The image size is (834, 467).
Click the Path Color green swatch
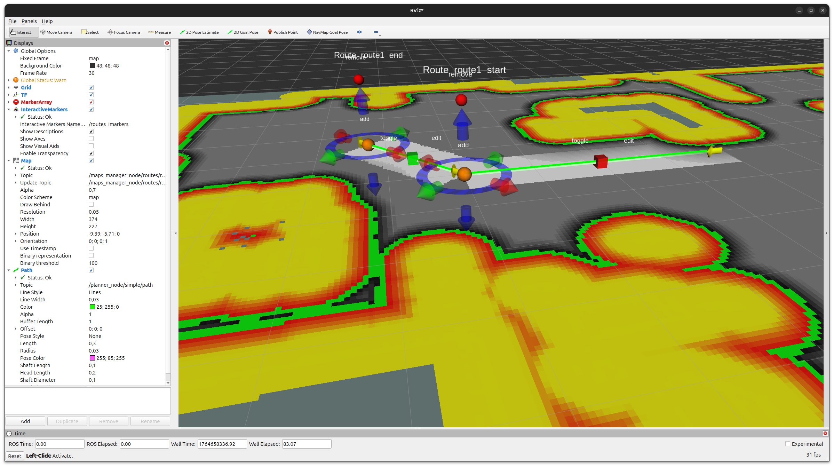point(92,307)
